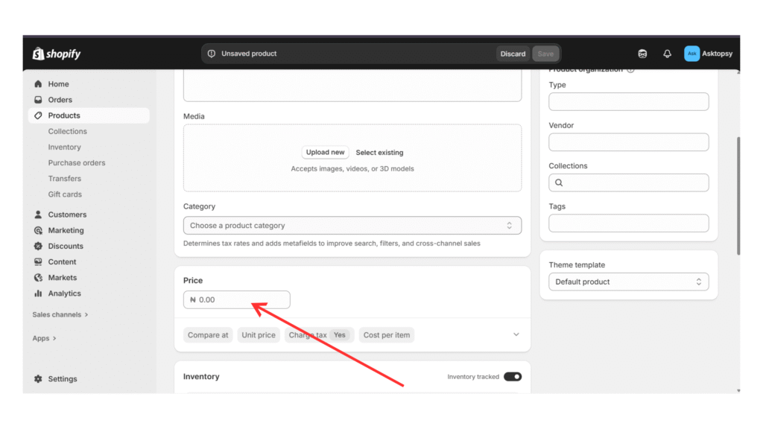
Task: Click the Price input field
Action: click(x=237, y=300)
